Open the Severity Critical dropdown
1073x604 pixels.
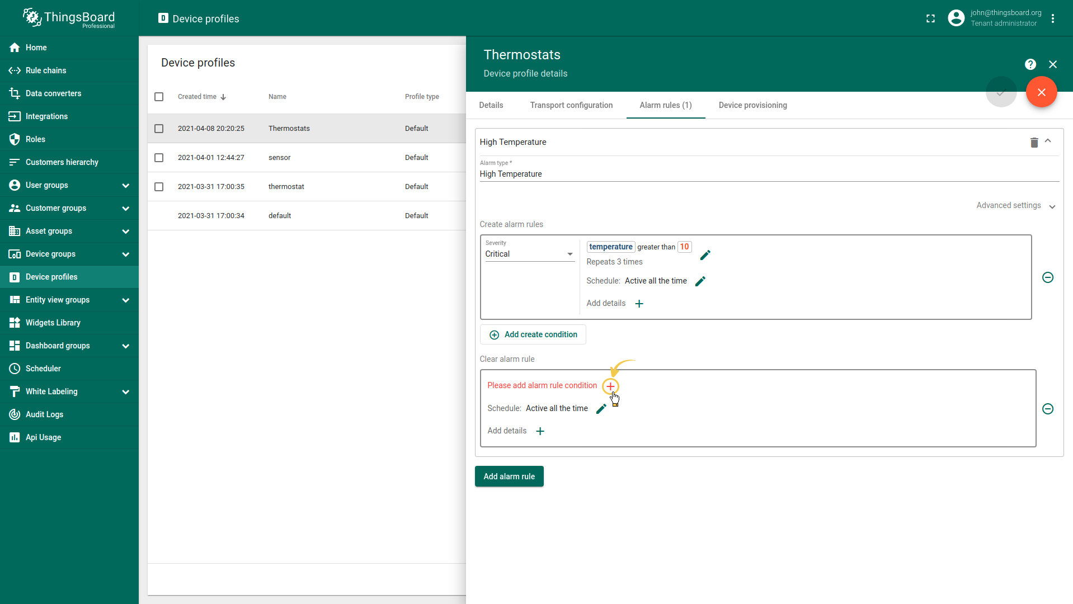(x=529, y=254)
